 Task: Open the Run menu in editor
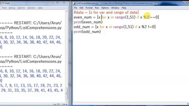97,8
